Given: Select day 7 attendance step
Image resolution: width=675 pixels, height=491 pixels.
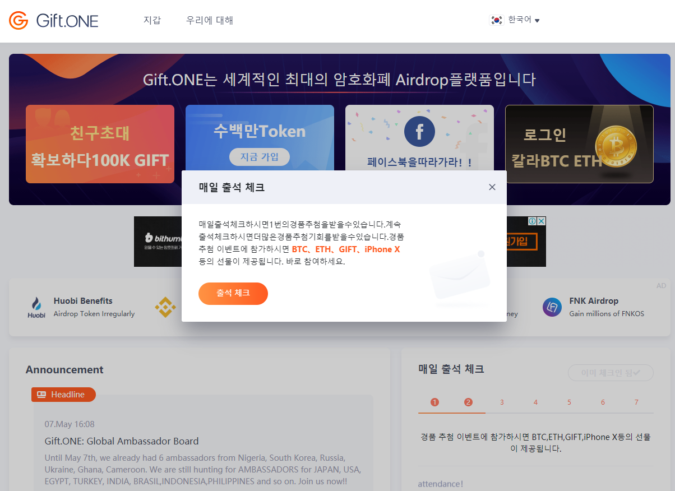Looking at the screenshot, I should (636, 402).
